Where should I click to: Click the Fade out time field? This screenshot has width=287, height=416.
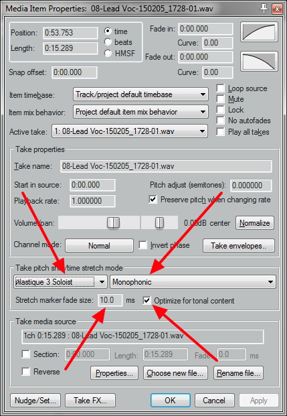click(205, 57)
